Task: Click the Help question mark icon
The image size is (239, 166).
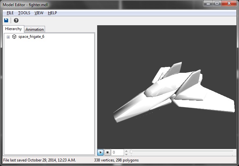Action: (16, 20)
